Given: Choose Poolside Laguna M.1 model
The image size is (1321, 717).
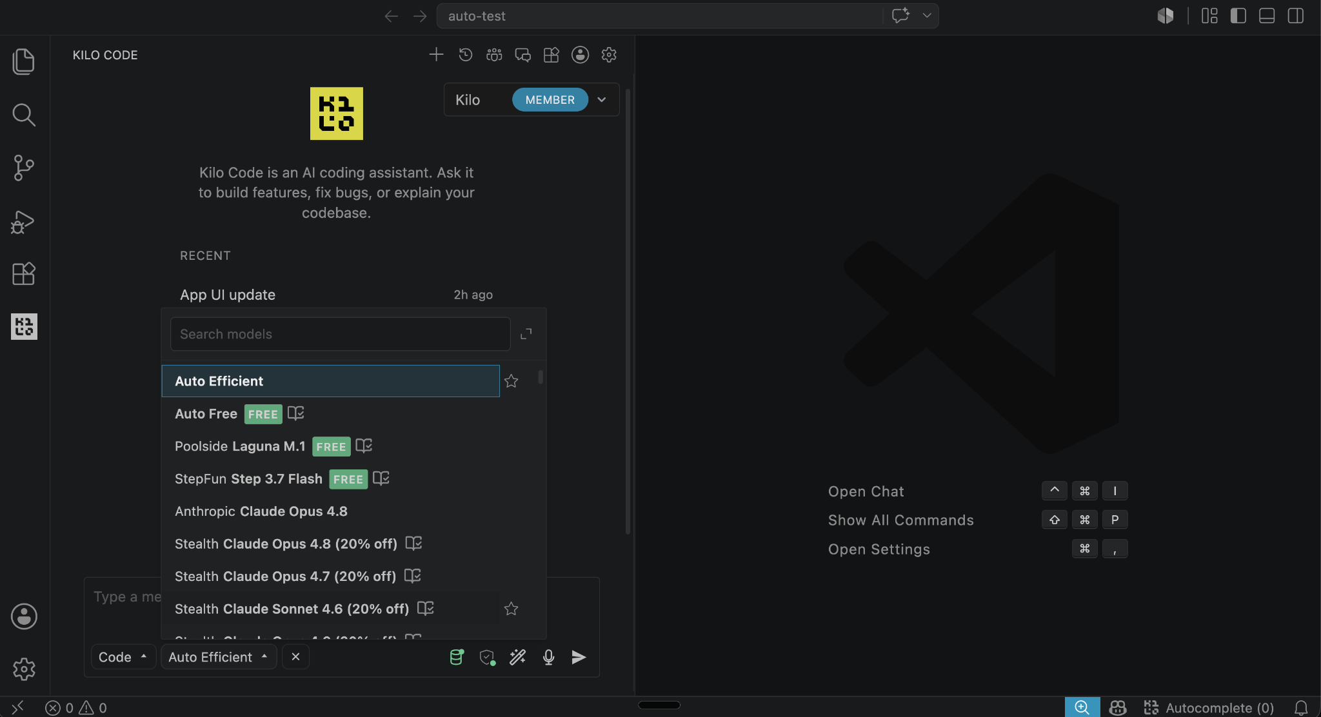Looking at the screenshot, I should point(330,446).
